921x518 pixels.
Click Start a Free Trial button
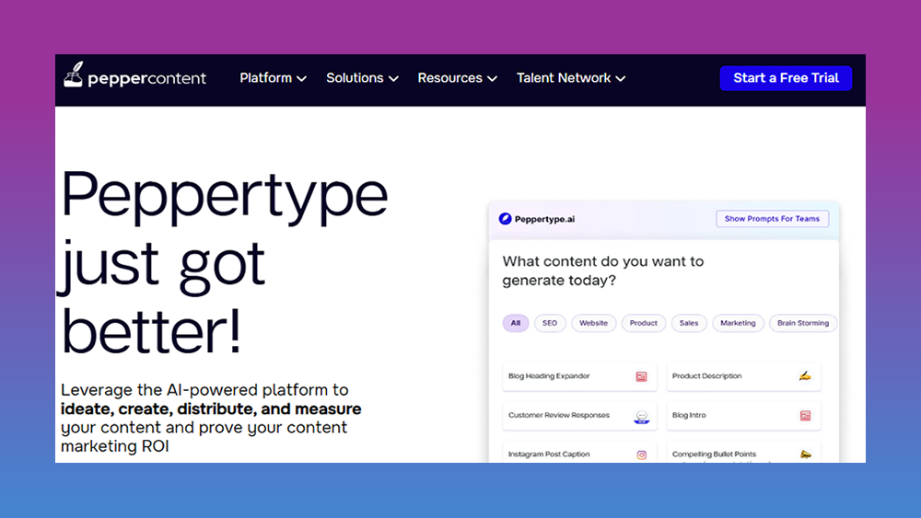click(786, 78)
